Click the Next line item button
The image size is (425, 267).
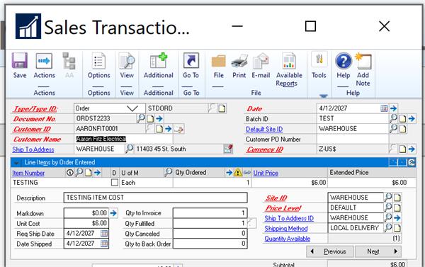tap(378, 251)
